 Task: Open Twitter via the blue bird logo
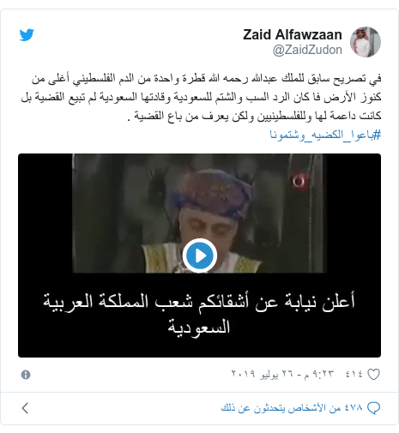pyautogui.click(x=27, y=34)
